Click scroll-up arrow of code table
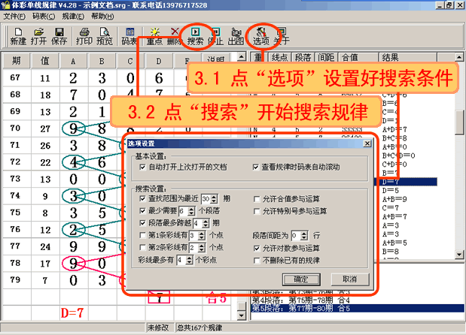Screen dimensions: 466x335 [x=242, y=56]
